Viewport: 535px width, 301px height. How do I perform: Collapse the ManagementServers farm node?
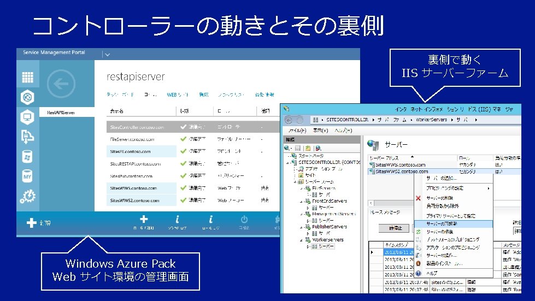[x=301, y=214]
